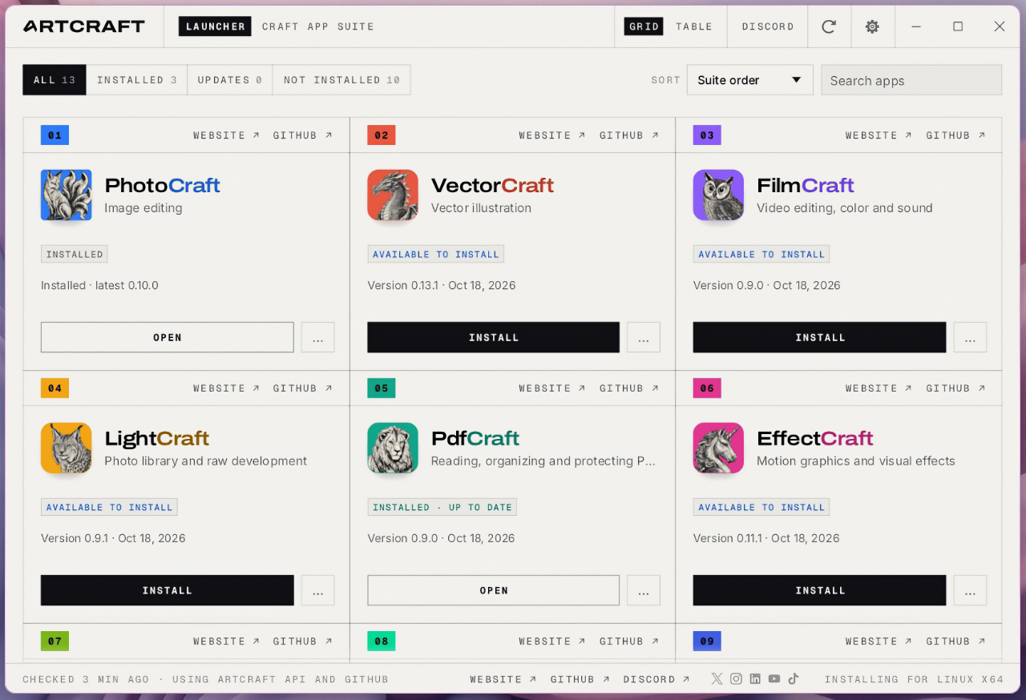
Task: Select the Launcher tab in header
Action: click(x=215, y=26)
